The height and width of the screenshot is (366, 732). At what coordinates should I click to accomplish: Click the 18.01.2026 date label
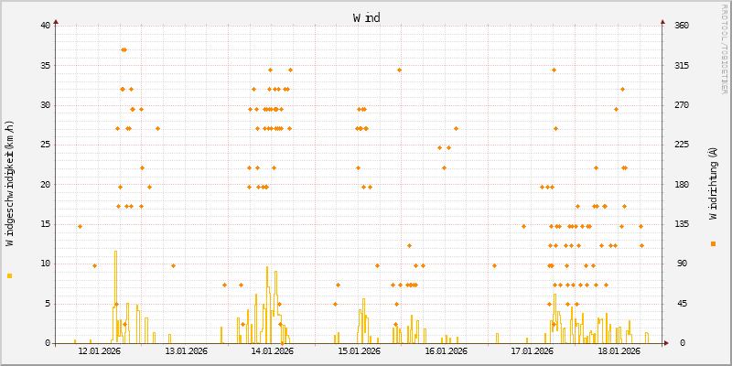click(x=617, y=350)
